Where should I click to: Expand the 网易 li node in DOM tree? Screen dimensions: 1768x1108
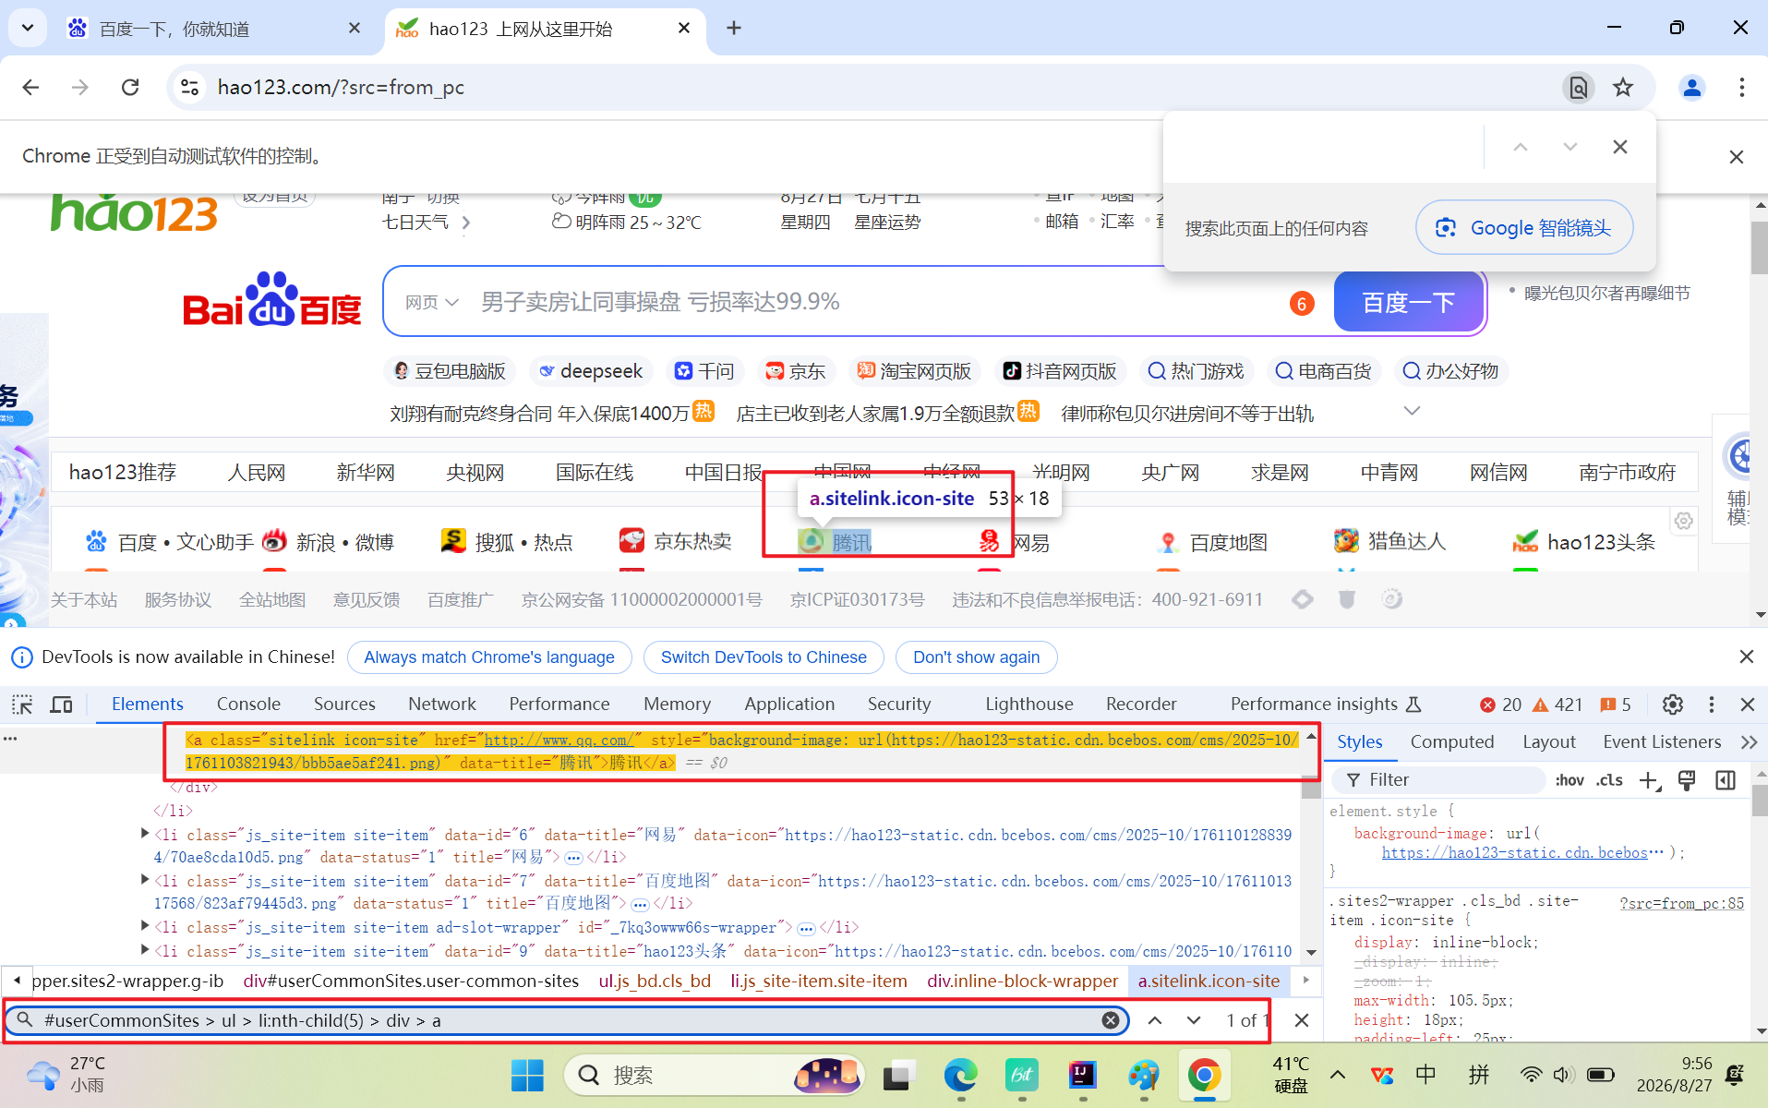(x=145, y=834)
